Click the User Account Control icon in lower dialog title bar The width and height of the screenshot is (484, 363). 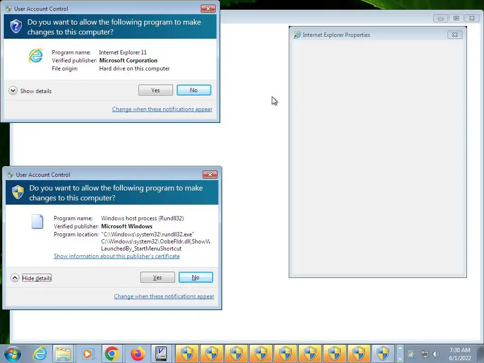pos(10,175)
